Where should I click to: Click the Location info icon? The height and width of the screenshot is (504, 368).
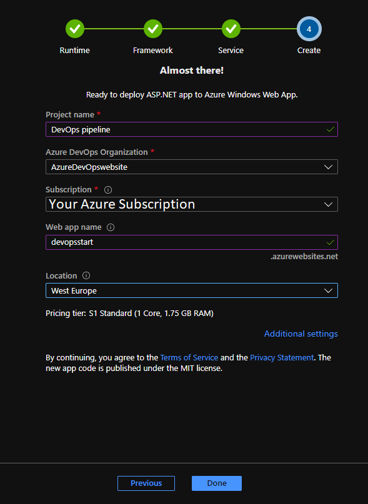pyautogui.click(x=86, y=276)
